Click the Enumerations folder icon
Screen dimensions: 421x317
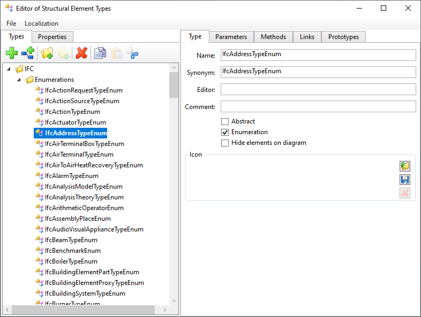click(29, 80)
